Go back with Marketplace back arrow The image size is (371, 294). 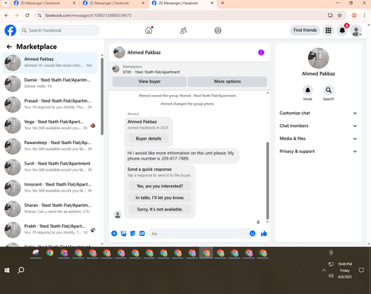pos(9,47)
